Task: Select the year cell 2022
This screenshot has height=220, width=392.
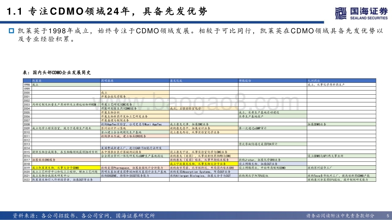Action: [x=27, y=180]
